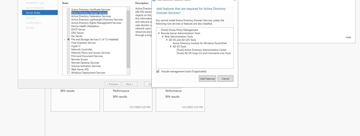The width and height of the screenshot is (360, 136).
Task: Check the Windows Deployment Services checkbox
Action: [x=68, y=73]
